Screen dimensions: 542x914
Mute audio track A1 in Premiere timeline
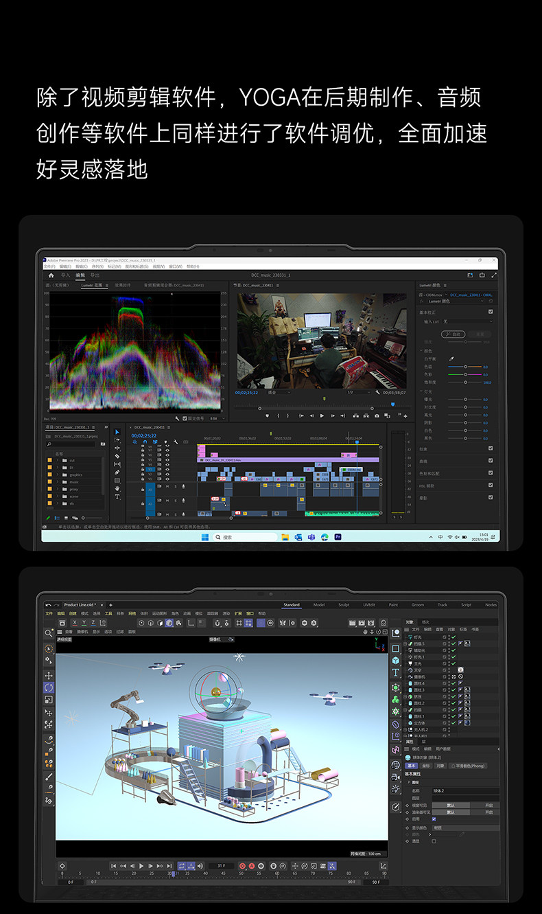click(166, 487)
